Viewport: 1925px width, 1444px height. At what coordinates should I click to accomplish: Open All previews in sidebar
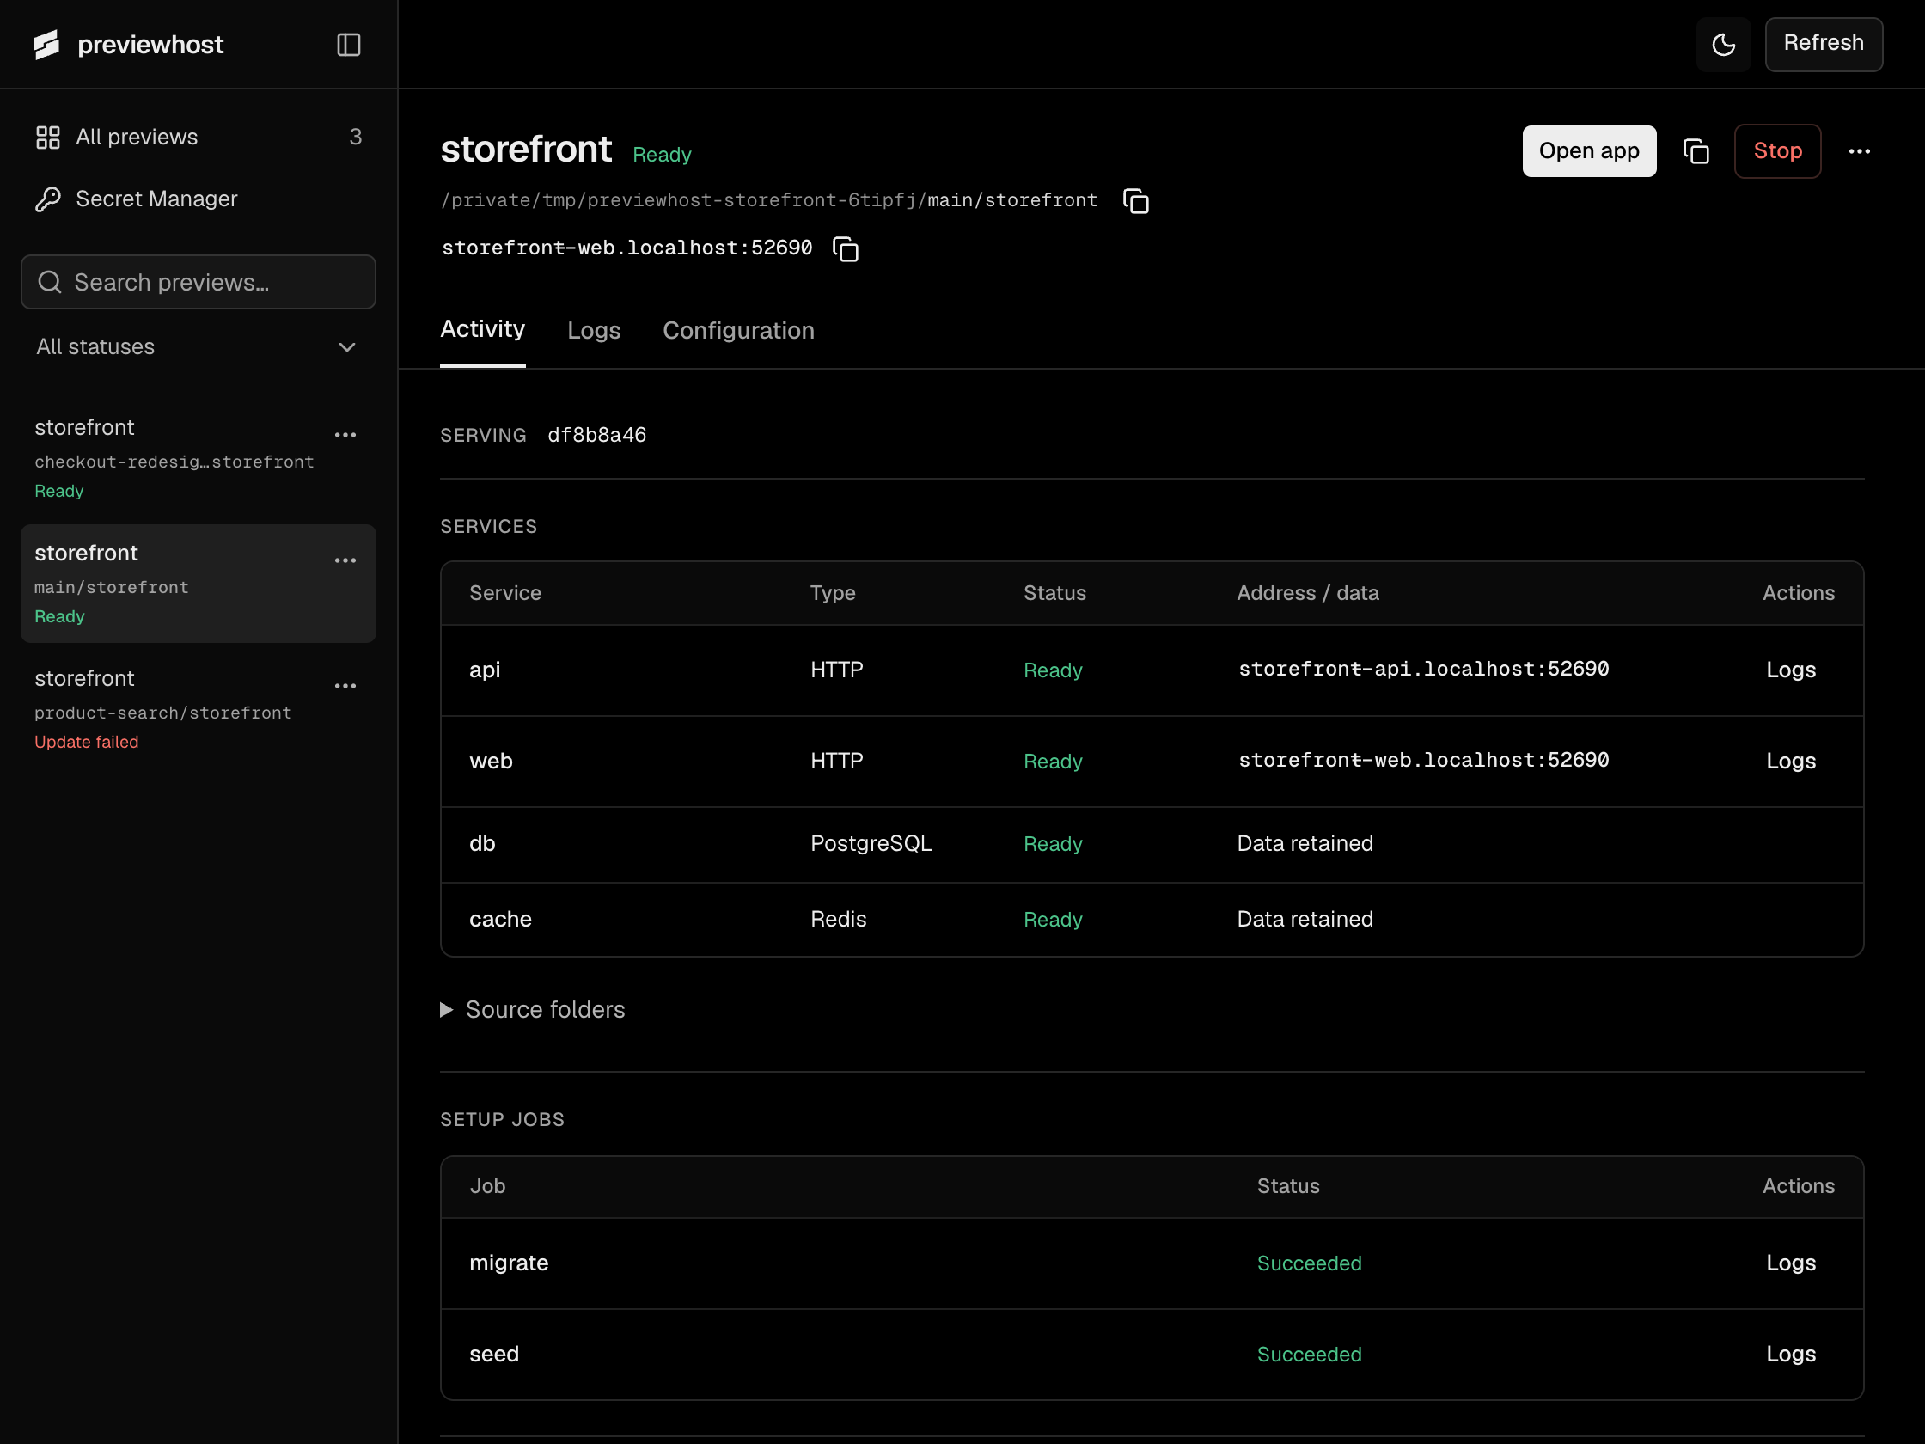[199, 137]
